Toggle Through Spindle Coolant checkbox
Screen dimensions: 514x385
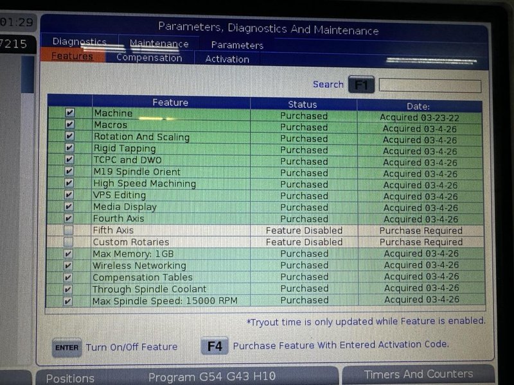[x=69, y=289]
